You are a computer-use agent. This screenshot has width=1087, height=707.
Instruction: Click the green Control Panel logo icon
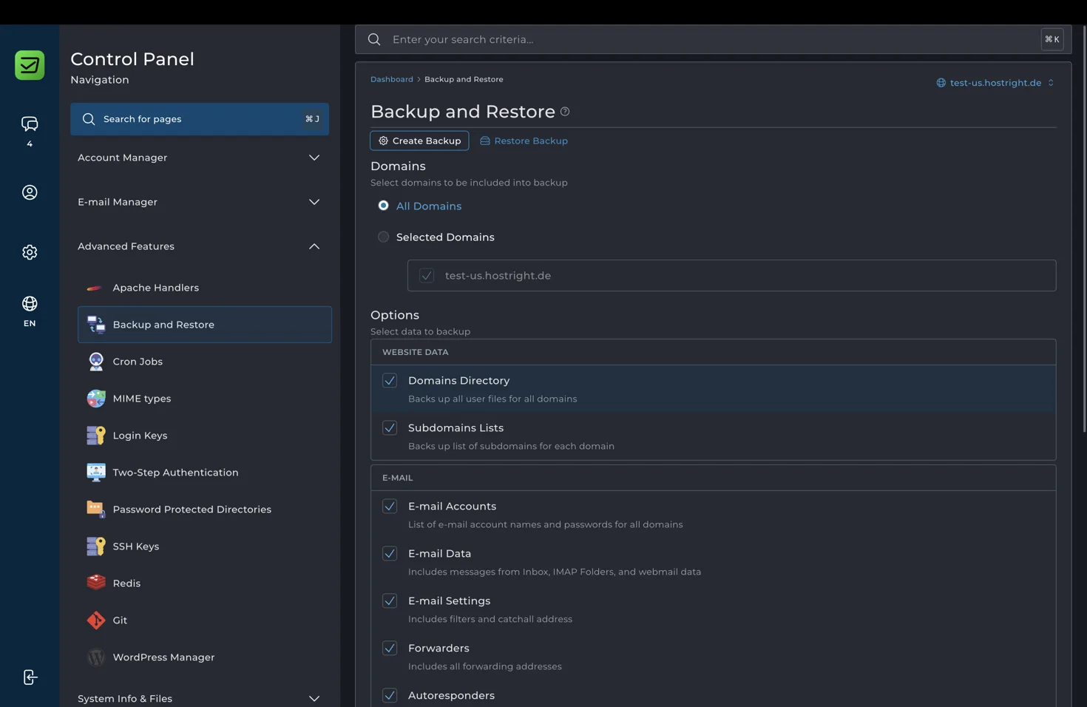(x=30, y=65)
